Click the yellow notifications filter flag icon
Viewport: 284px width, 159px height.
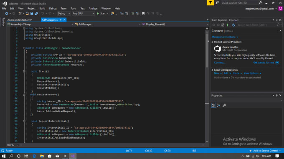(210, 3)
